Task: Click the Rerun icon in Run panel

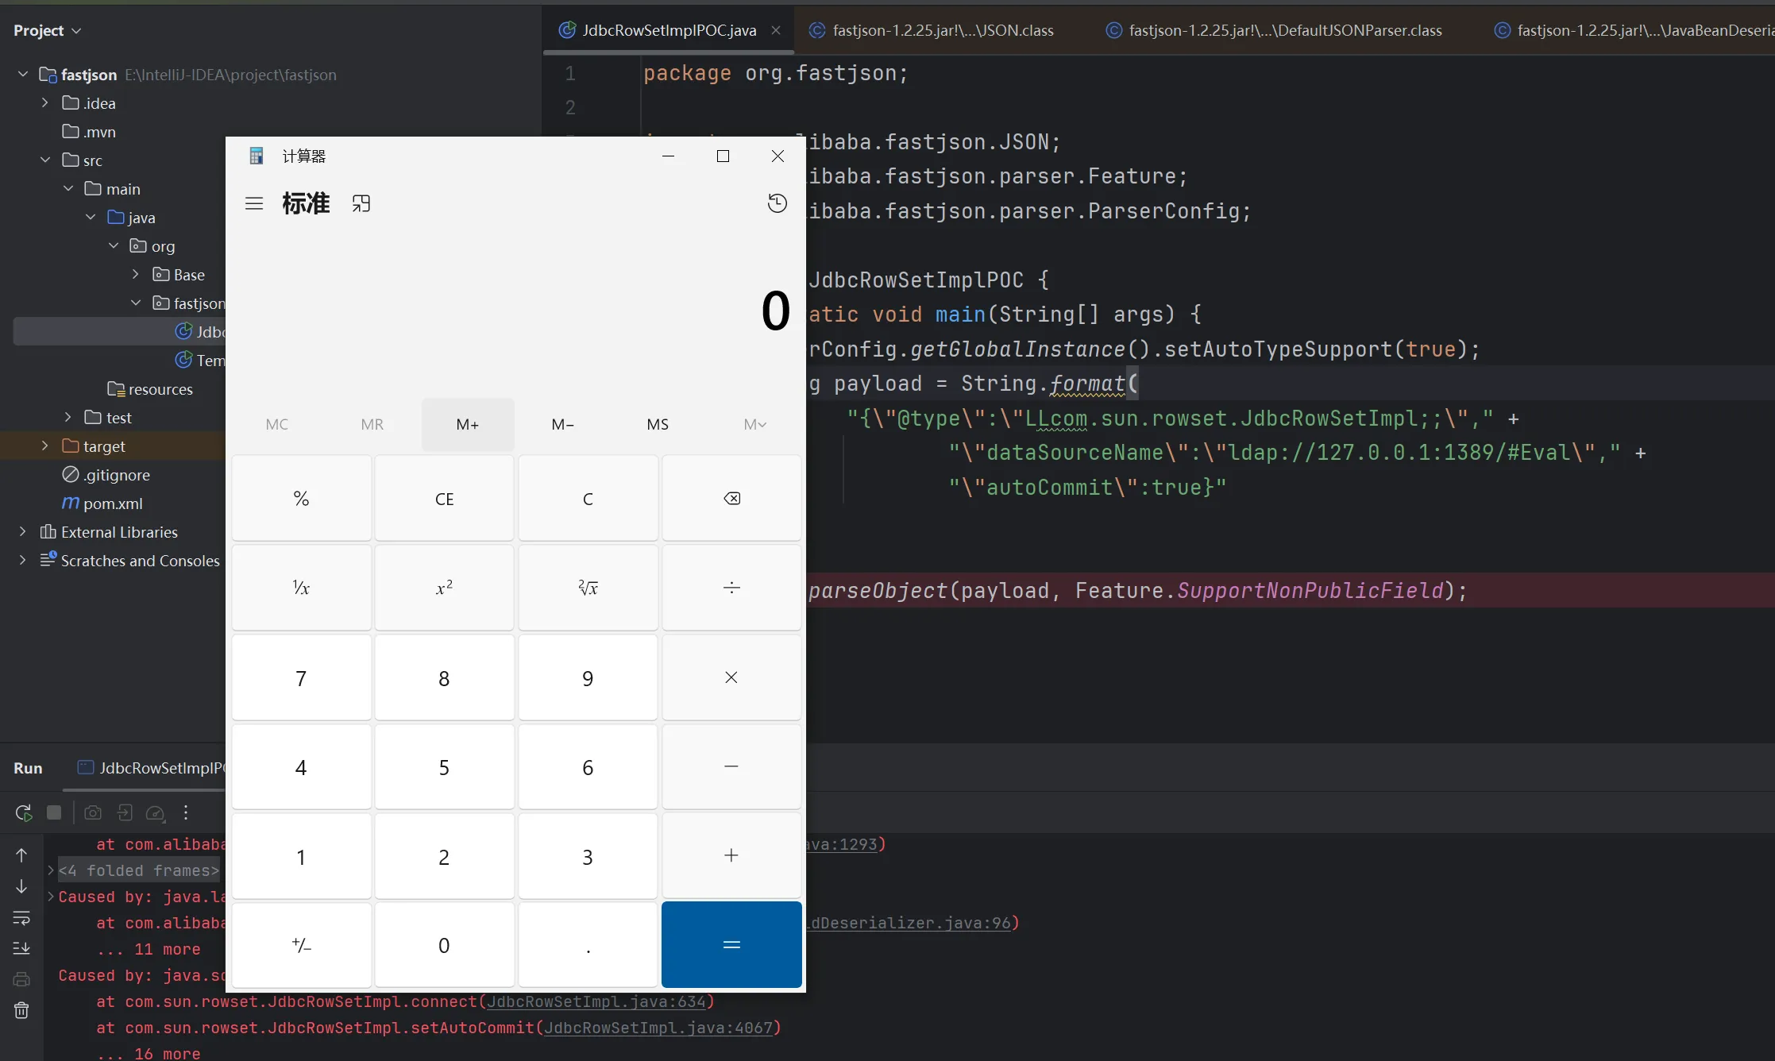Action: coord(23,812)
